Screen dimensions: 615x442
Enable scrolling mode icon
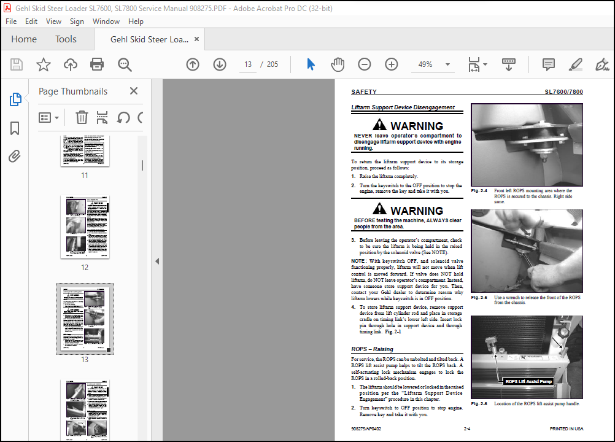point(509,64)
